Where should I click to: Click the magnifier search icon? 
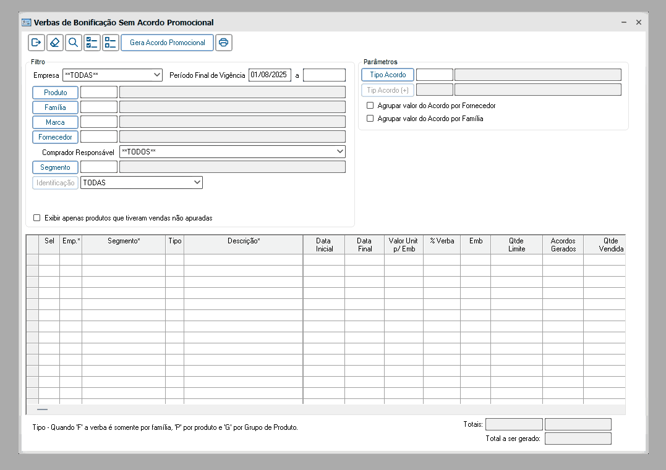pos(74,43)
